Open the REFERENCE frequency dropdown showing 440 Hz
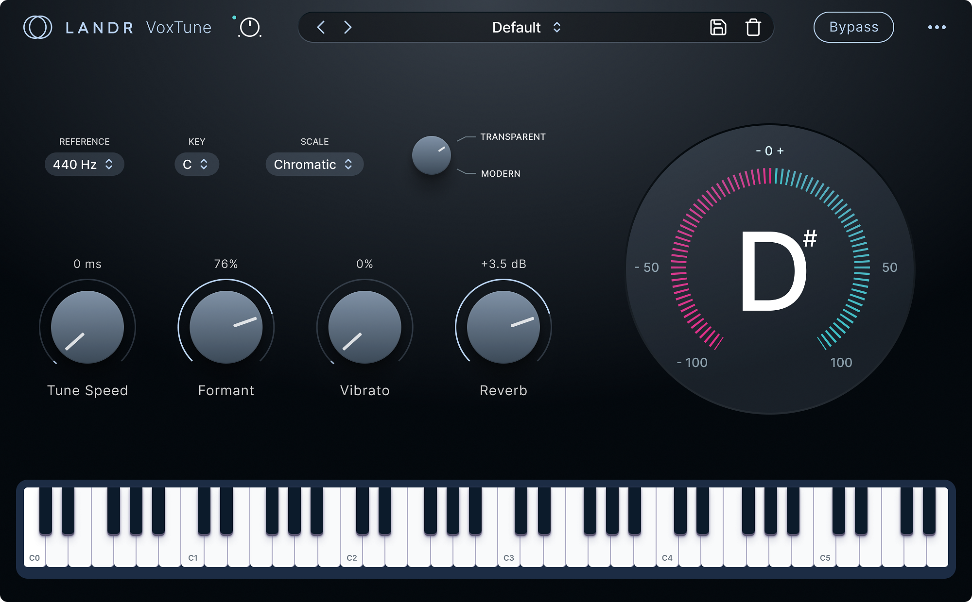Viewport: 972px width, 602px height. (x=84, y=164)
